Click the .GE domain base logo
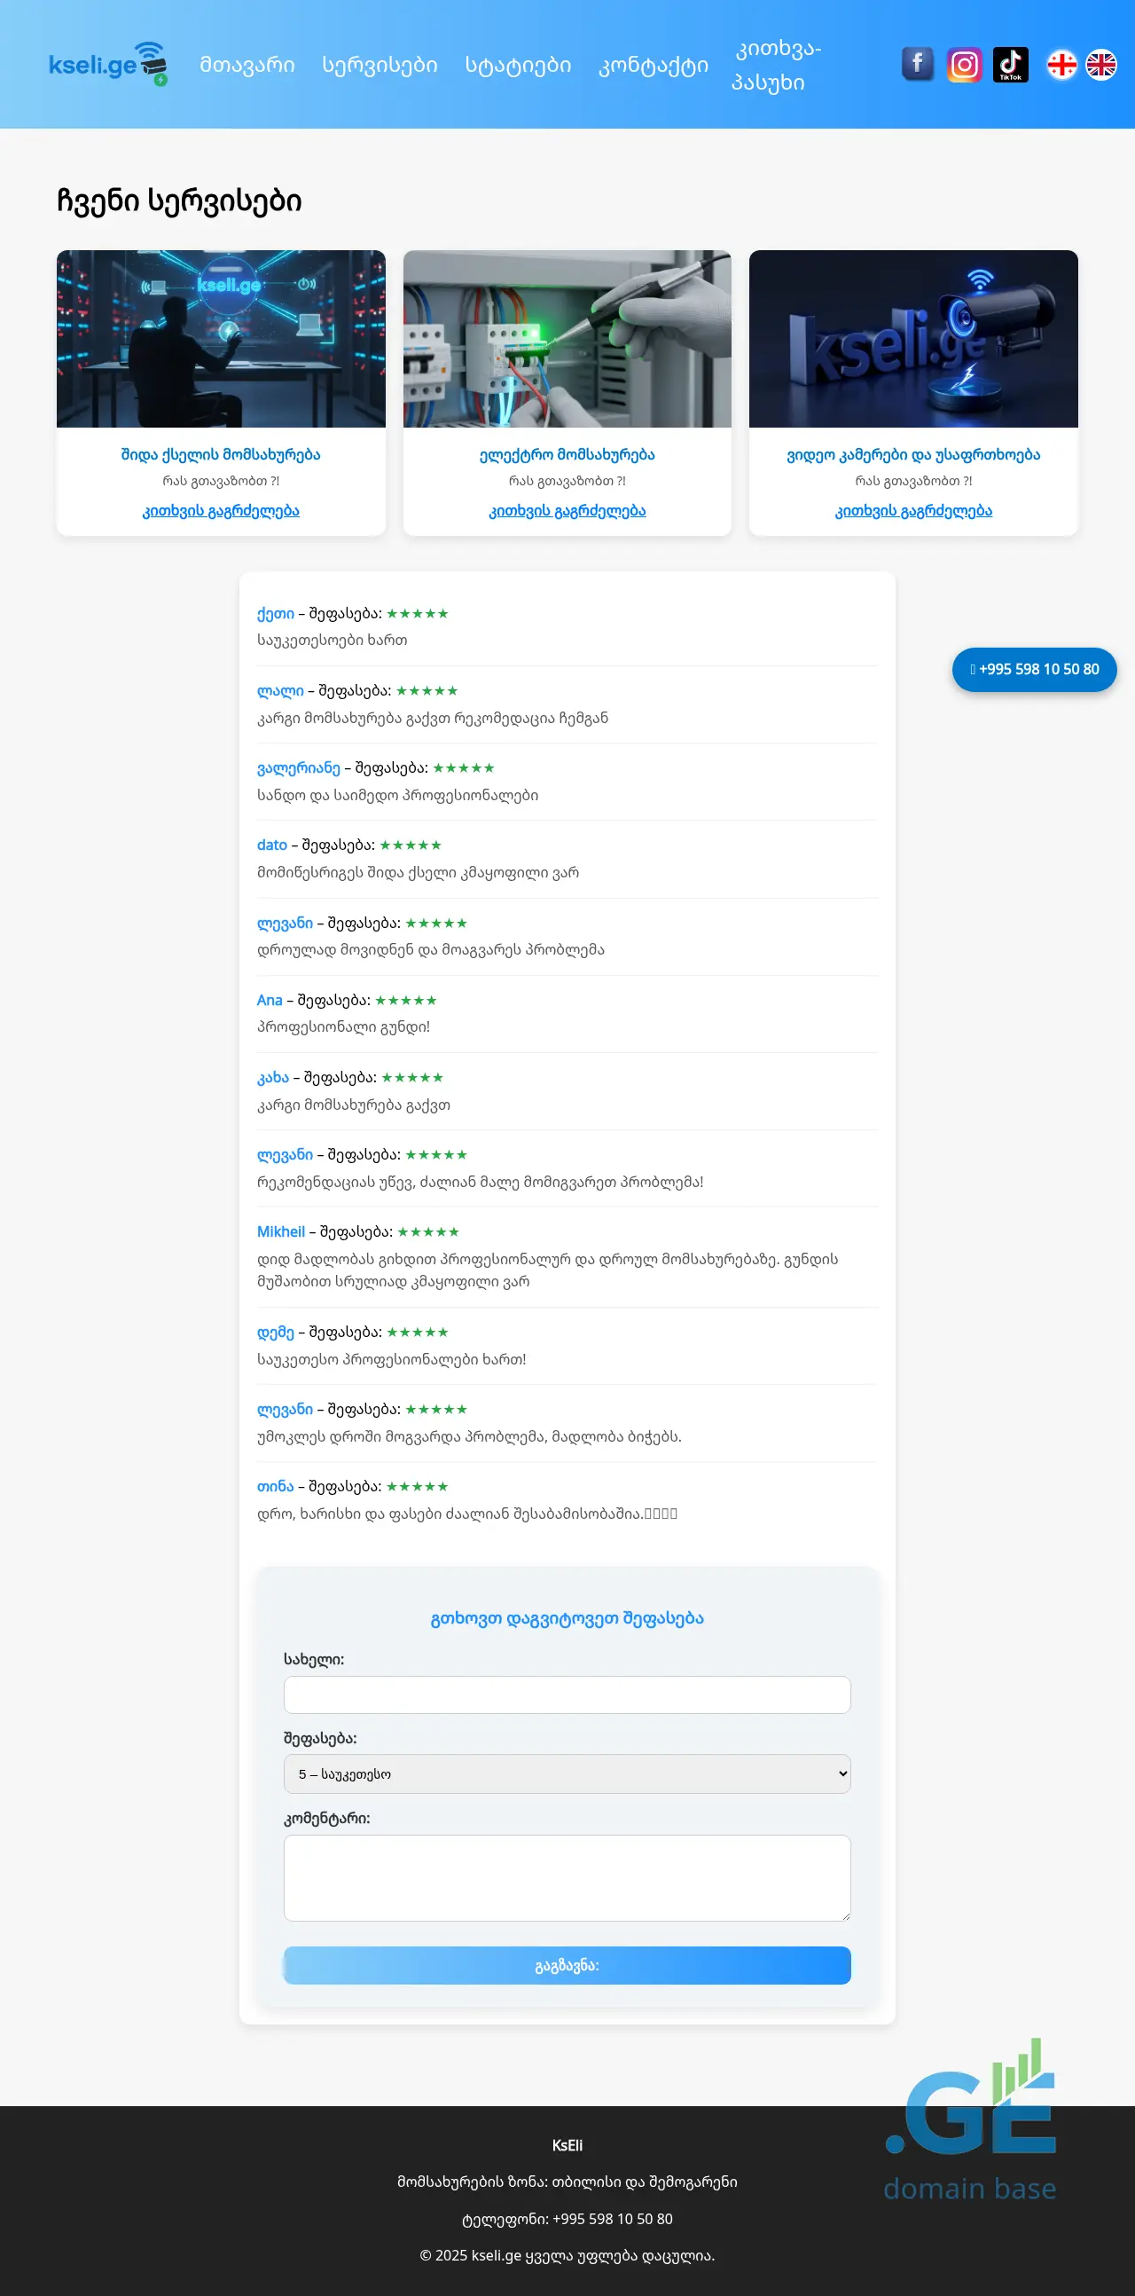 [971, 2121]
